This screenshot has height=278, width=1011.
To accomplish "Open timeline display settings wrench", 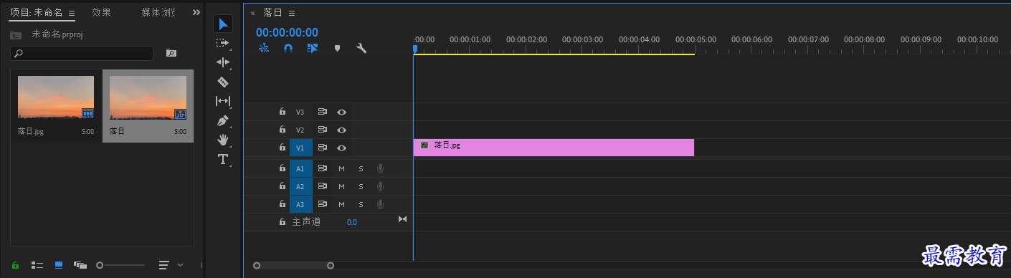I will (x=361, y=49).
